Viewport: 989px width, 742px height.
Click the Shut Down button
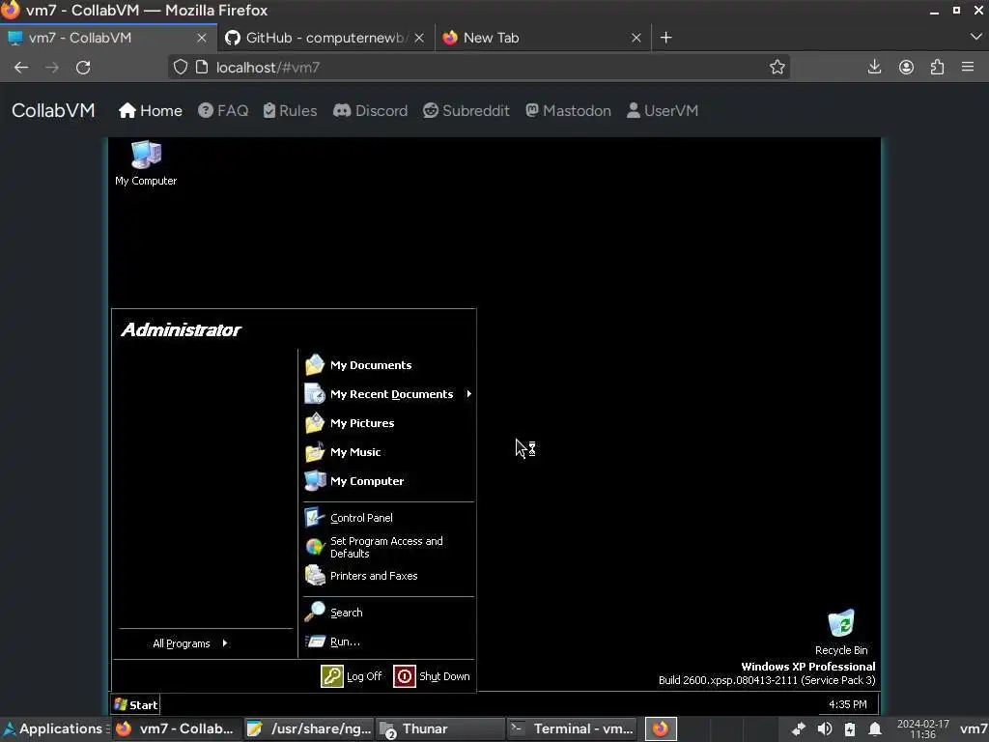point(432,676)
